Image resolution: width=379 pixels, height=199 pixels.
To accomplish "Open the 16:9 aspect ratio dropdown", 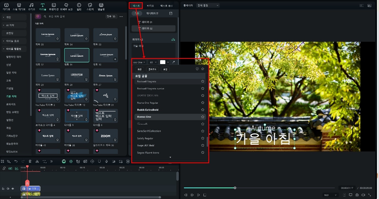I will [x=330, y=195].
